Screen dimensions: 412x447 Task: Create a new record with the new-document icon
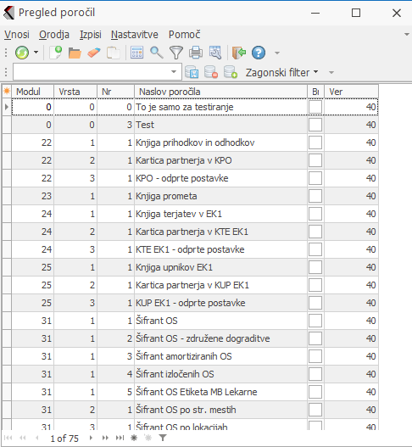[x=56, y=53]
